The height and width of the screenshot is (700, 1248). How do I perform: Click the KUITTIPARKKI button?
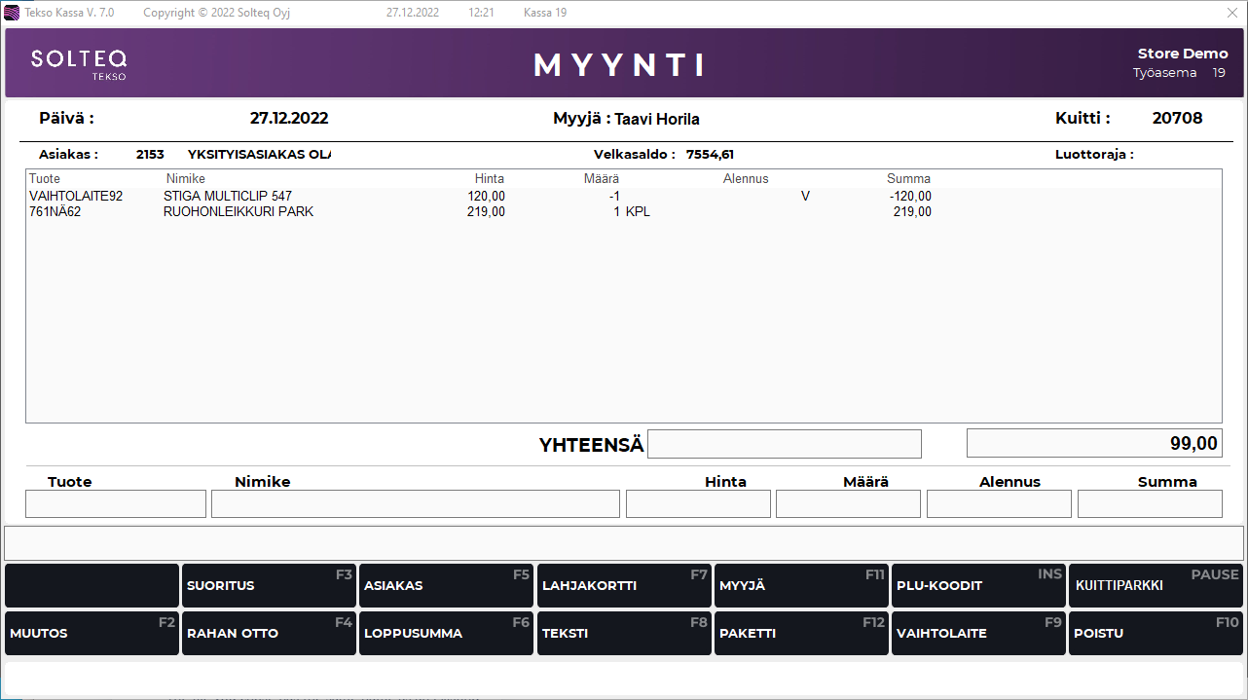pyautogui.click(x=1156, y=586)
